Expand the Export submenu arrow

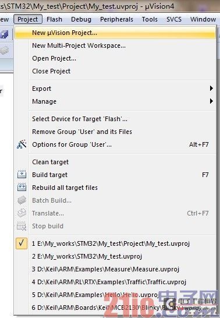pyautogui.click(x=211, y=88)
